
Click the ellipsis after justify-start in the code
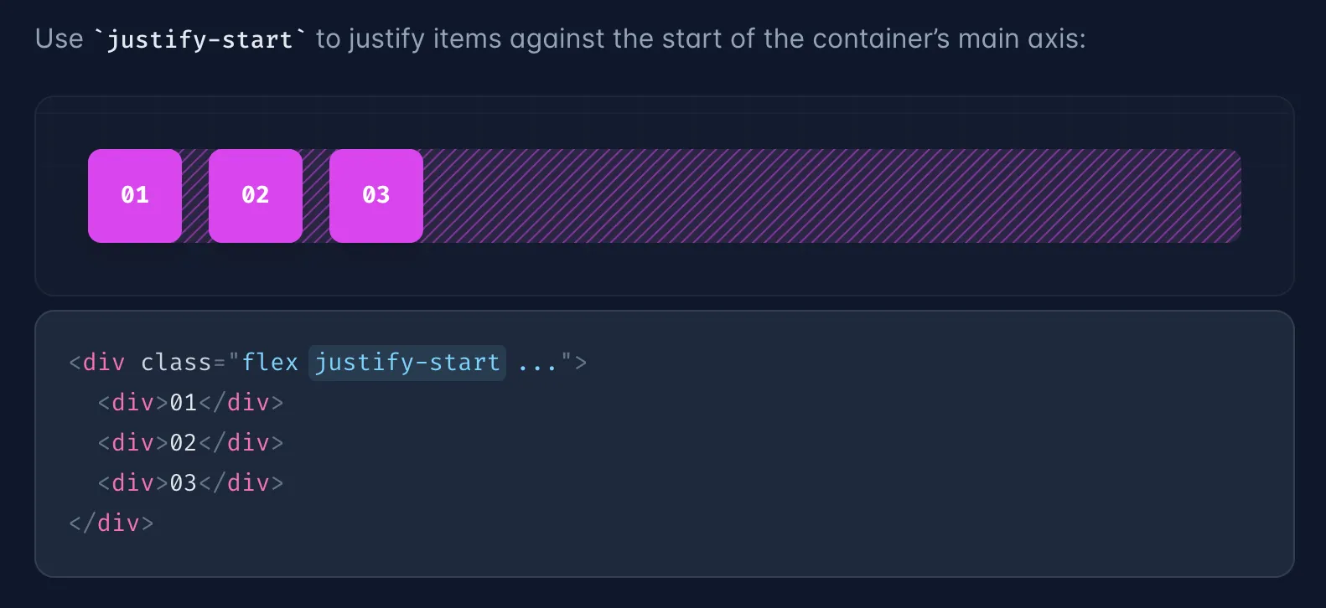click(x=537, y=363)
